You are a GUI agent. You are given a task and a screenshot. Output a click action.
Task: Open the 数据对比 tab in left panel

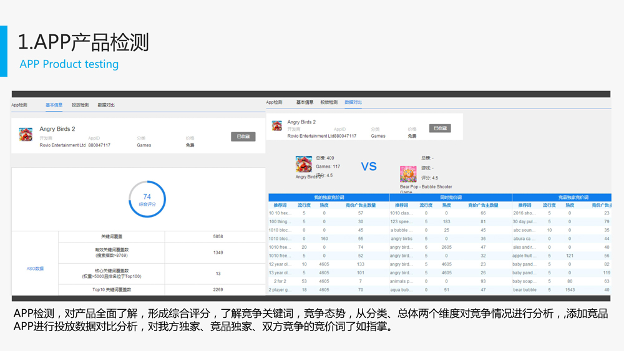pyautogui.click(x=106, y=105)
